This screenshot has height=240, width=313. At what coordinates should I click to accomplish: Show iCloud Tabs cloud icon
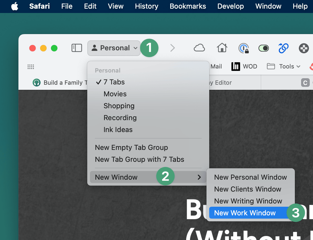point(199,48)
